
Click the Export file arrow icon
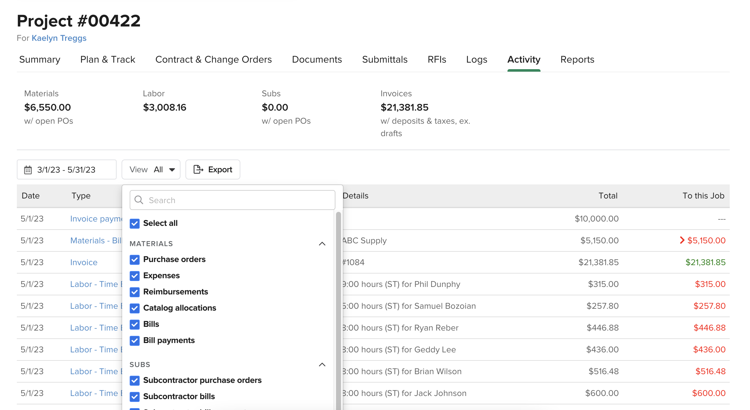198,169
